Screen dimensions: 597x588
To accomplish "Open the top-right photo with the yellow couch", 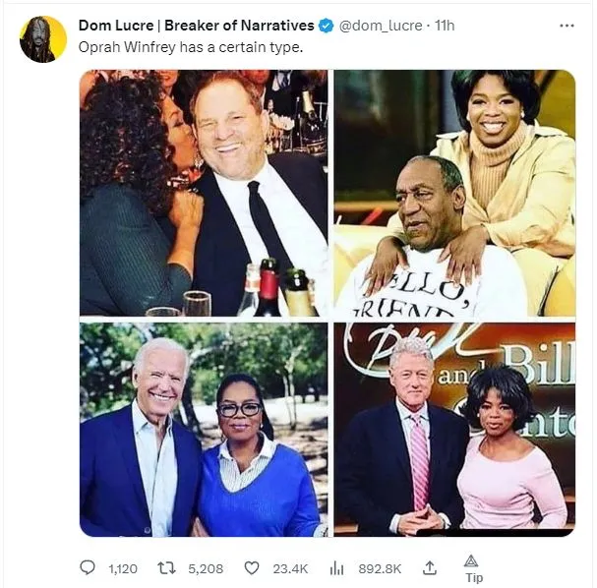I will (x=454, y=193).
